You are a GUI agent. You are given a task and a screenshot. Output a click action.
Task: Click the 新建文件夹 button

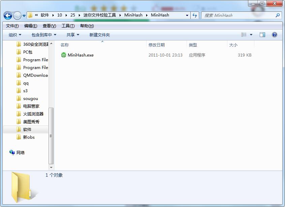pyautogui.click(x=99, y=35)
